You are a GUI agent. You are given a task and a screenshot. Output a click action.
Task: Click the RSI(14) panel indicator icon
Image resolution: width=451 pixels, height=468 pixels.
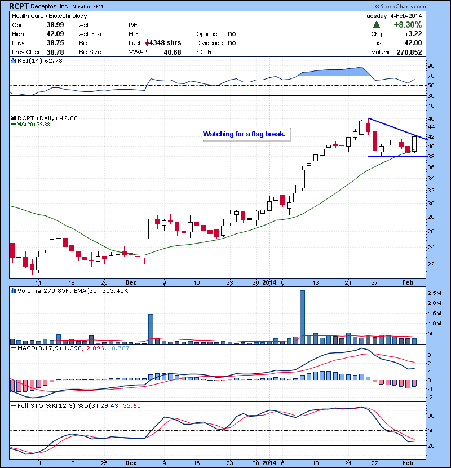coord(13,60)
